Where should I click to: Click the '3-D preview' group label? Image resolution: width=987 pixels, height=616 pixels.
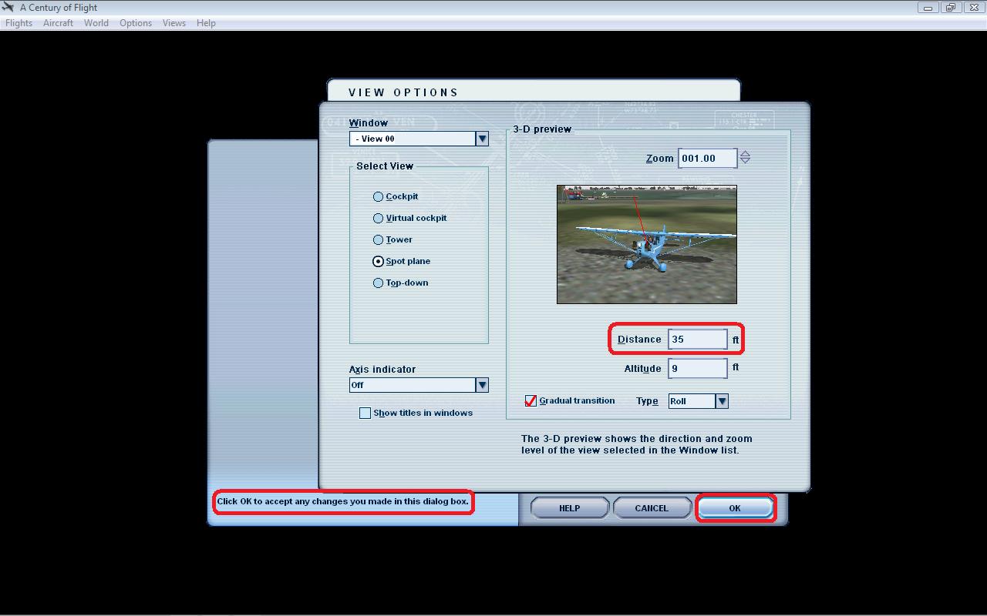click(x=542, y=129)
